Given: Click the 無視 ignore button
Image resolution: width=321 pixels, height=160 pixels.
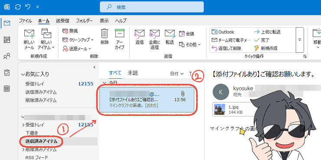Looking at the screenshot, I should pos(70,31).
